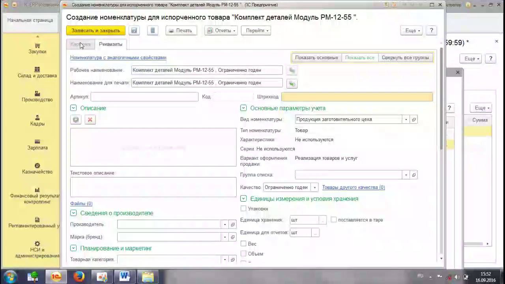Click the Артикул input field
Screen dimensions: 505x284
point(144,97)
